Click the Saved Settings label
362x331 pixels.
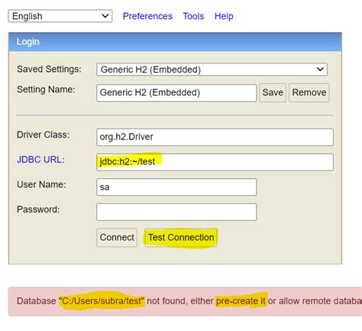point(49,70)
